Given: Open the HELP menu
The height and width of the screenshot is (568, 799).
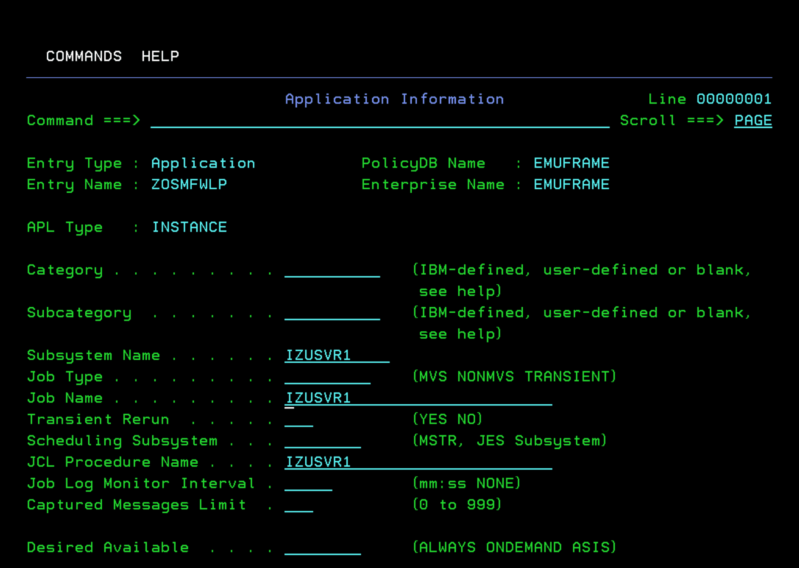Looking at the screenshot, I should (x=160, y=56).
